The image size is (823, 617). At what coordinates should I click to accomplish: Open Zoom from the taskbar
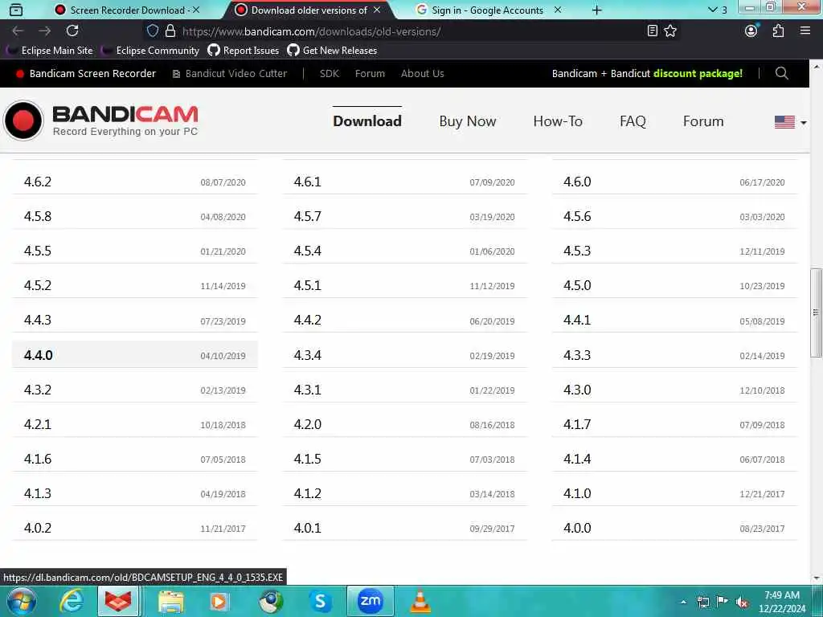point(370,601)
